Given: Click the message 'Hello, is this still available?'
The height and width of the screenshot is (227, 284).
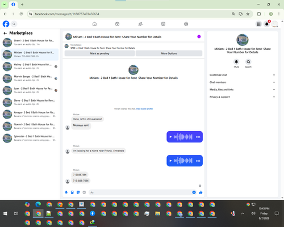Looking at the screenshot, I should [87, 119].
